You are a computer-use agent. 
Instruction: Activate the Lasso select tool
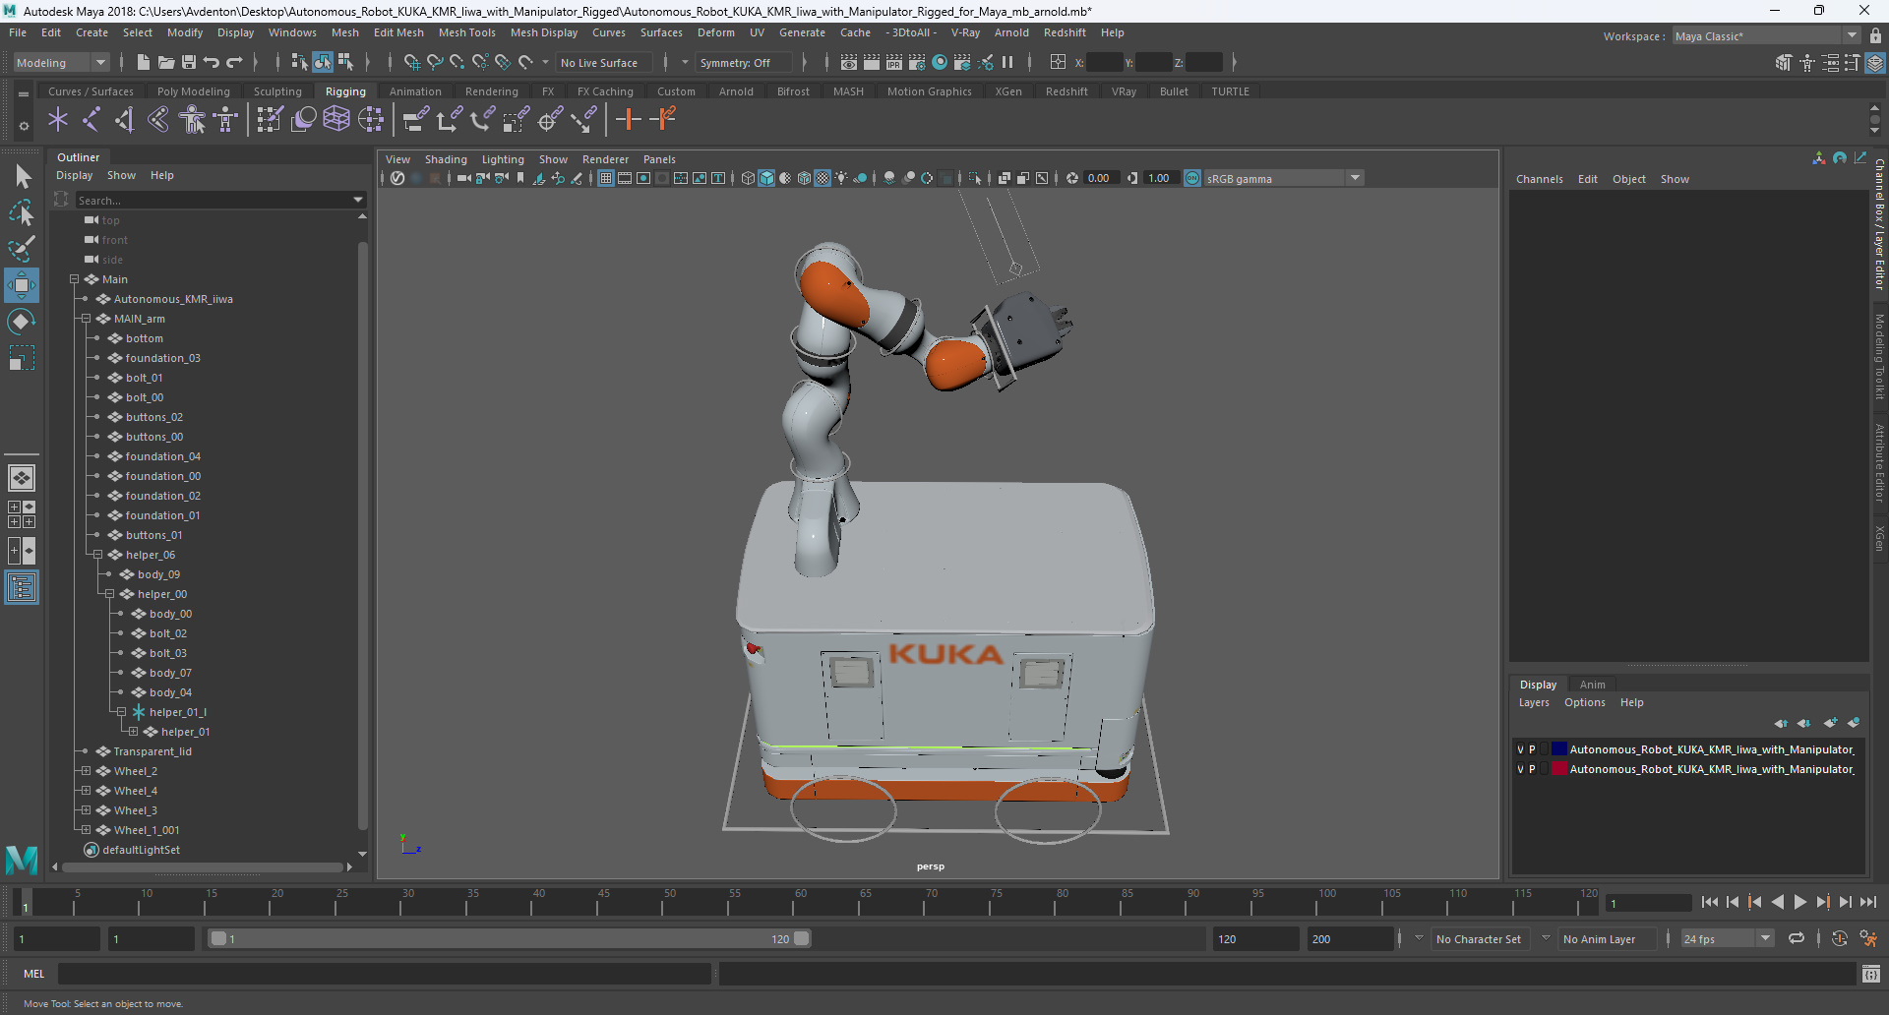tap(22, 212)
